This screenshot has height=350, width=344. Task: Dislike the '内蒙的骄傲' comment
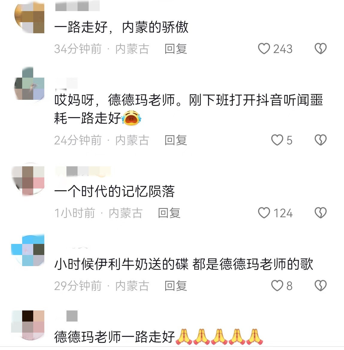click(x=321, y=49)
